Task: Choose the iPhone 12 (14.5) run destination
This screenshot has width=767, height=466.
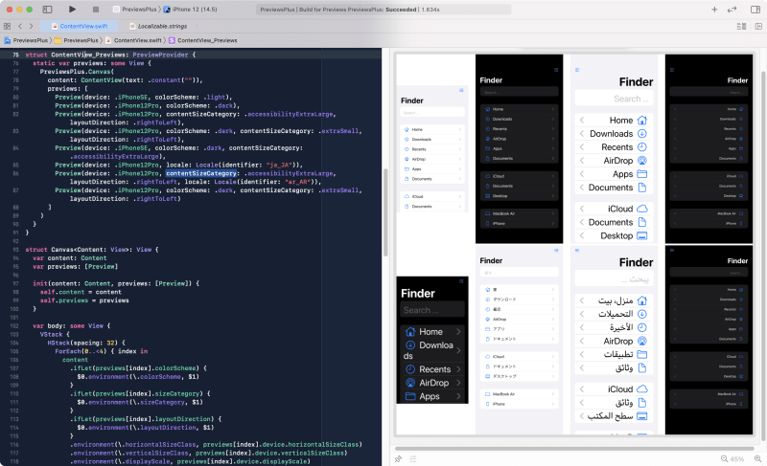Action: coord(190,10)
